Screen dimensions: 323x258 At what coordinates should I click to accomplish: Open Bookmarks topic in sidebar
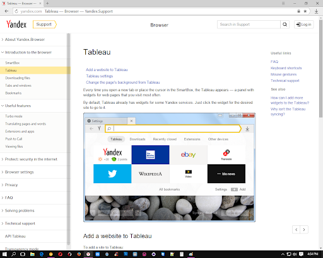[13, 93]
